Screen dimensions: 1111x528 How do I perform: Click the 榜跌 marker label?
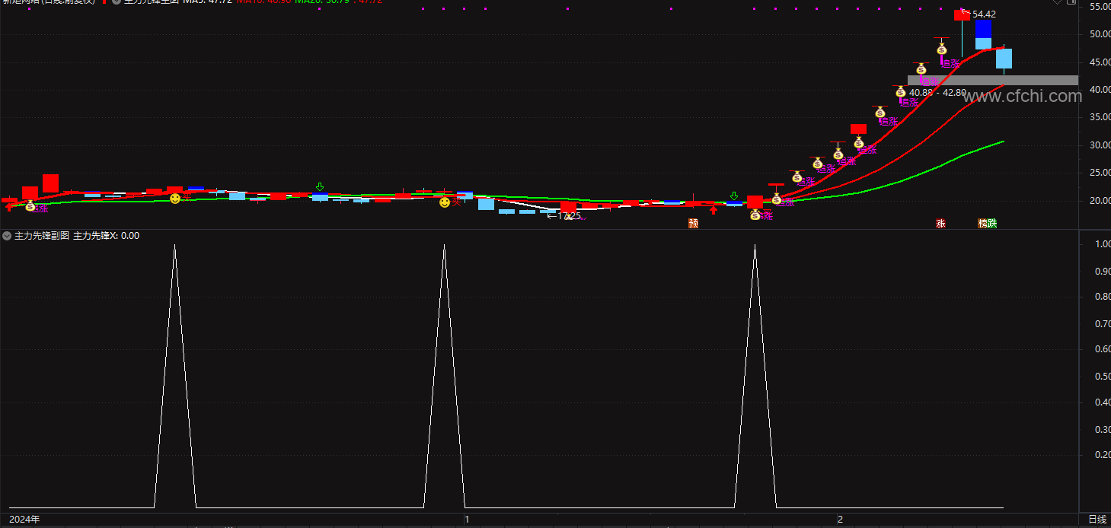[988, 223]
